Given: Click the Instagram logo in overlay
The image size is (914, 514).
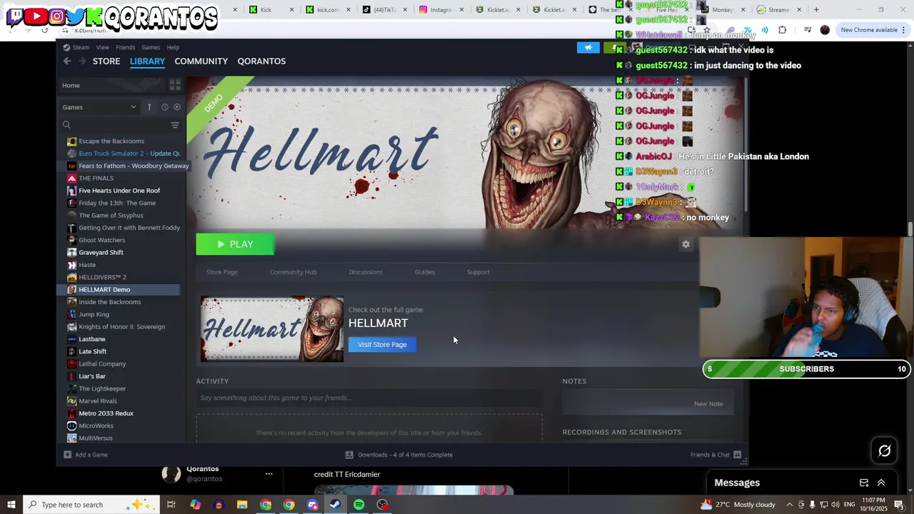Looking at the screenshot, I should coord(56,15).
